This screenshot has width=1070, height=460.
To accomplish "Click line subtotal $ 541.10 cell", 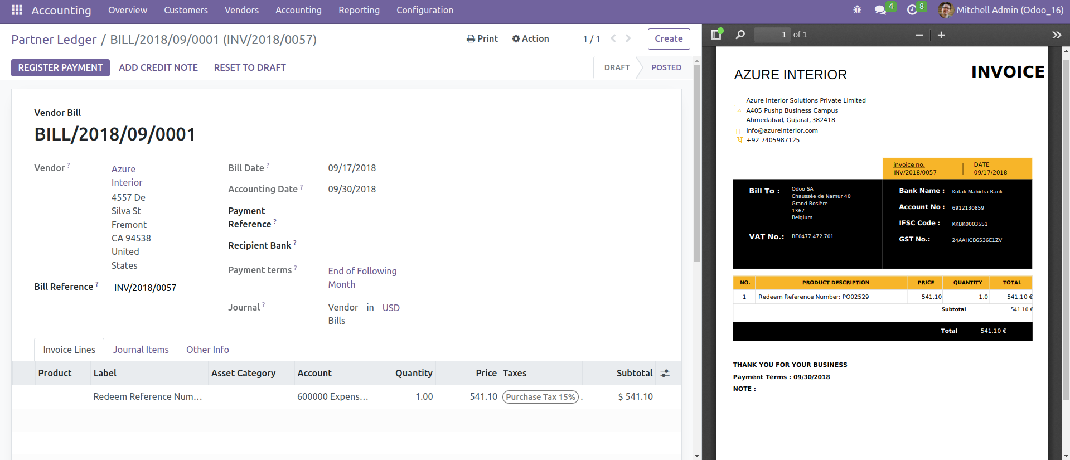I will coord(635,397).
